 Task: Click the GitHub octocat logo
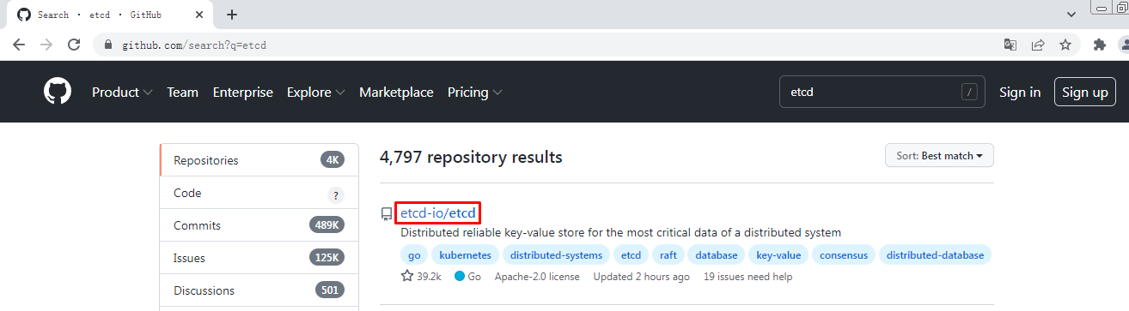(58, 92)
